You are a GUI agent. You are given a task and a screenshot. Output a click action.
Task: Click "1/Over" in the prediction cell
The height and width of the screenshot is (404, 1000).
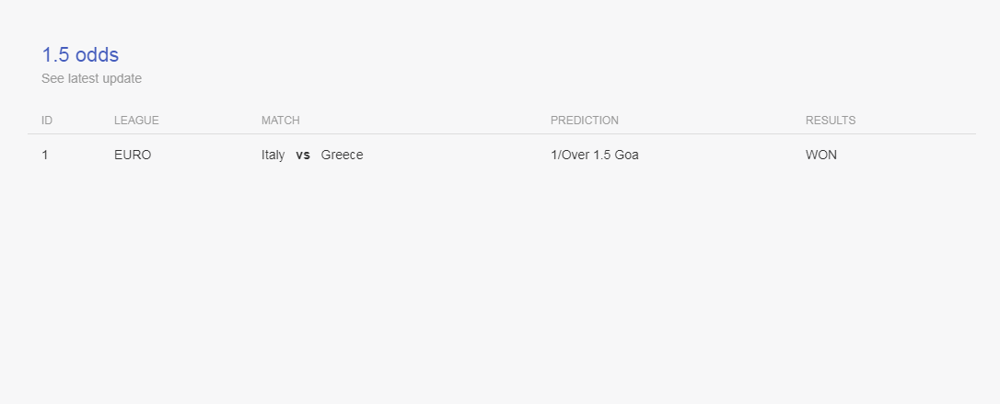[x=571, y=155]
